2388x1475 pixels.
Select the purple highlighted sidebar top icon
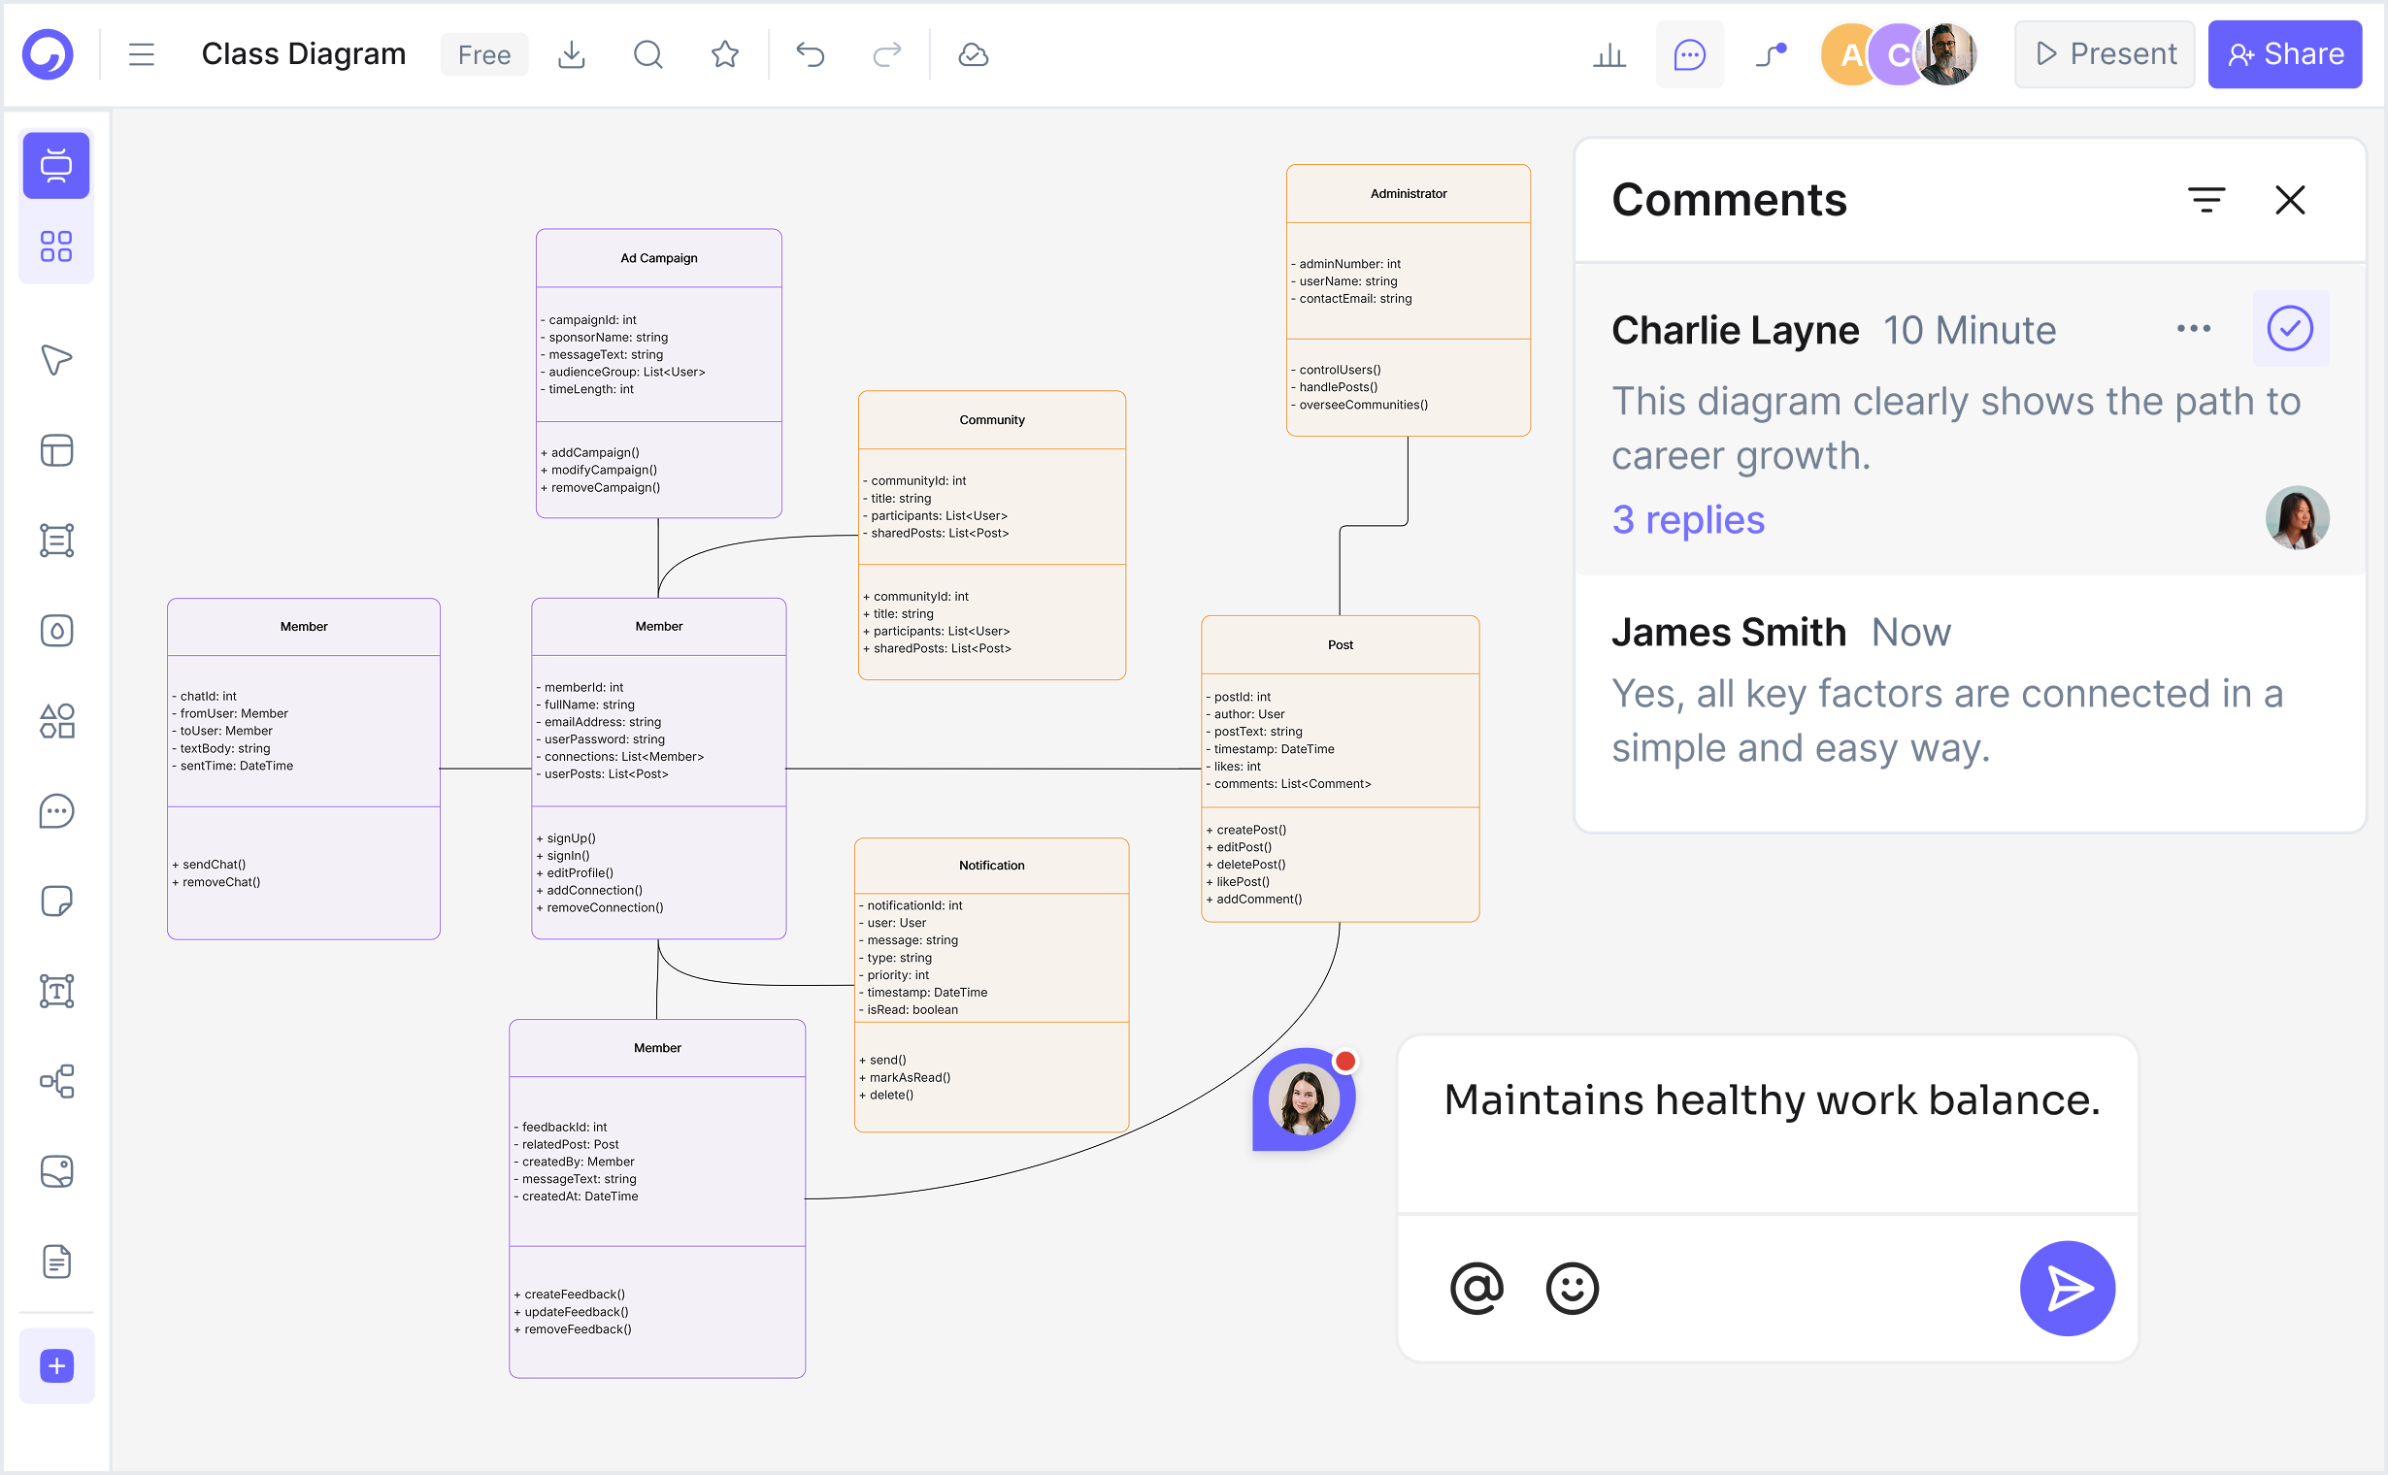(x=56, y=166)
